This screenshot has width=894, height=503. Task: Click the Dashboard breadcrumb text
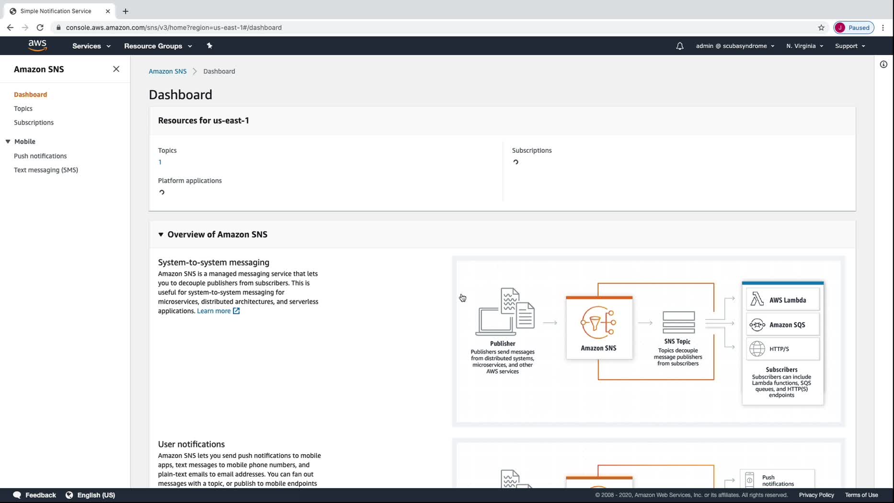pyautogui.click(x=219, y=71)
